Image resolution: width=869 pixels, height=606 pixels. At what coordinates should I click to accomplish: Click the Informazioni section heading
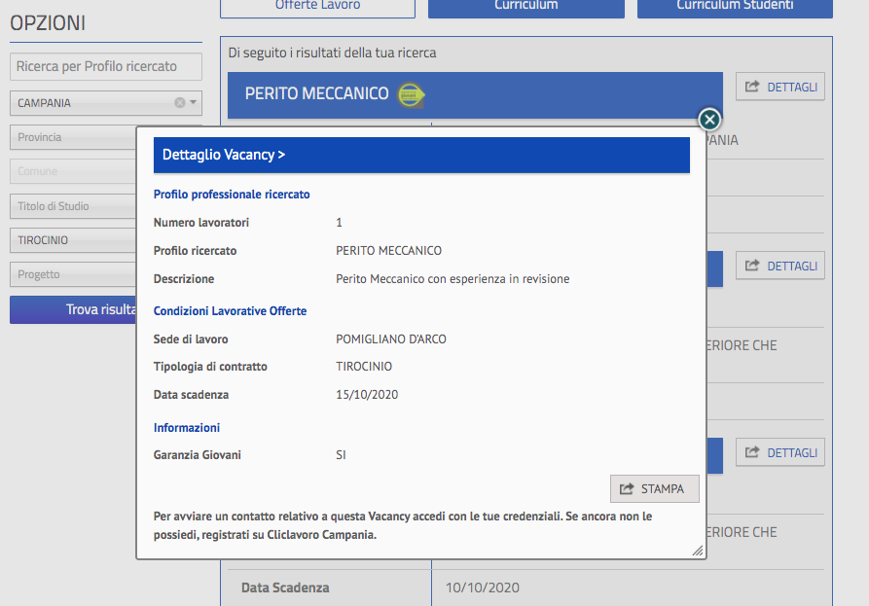click(x=187, y=428)
